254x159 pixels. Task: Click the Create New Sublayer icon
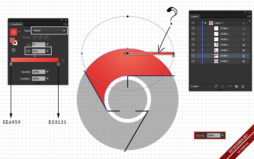coord(229,86)
